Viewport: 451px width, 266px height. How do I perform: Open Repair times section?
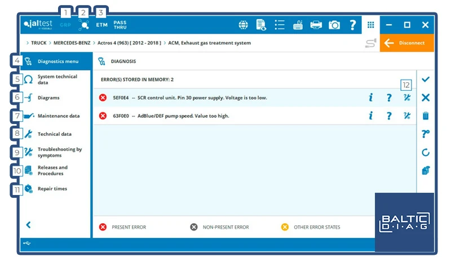[x=56, y=189]
